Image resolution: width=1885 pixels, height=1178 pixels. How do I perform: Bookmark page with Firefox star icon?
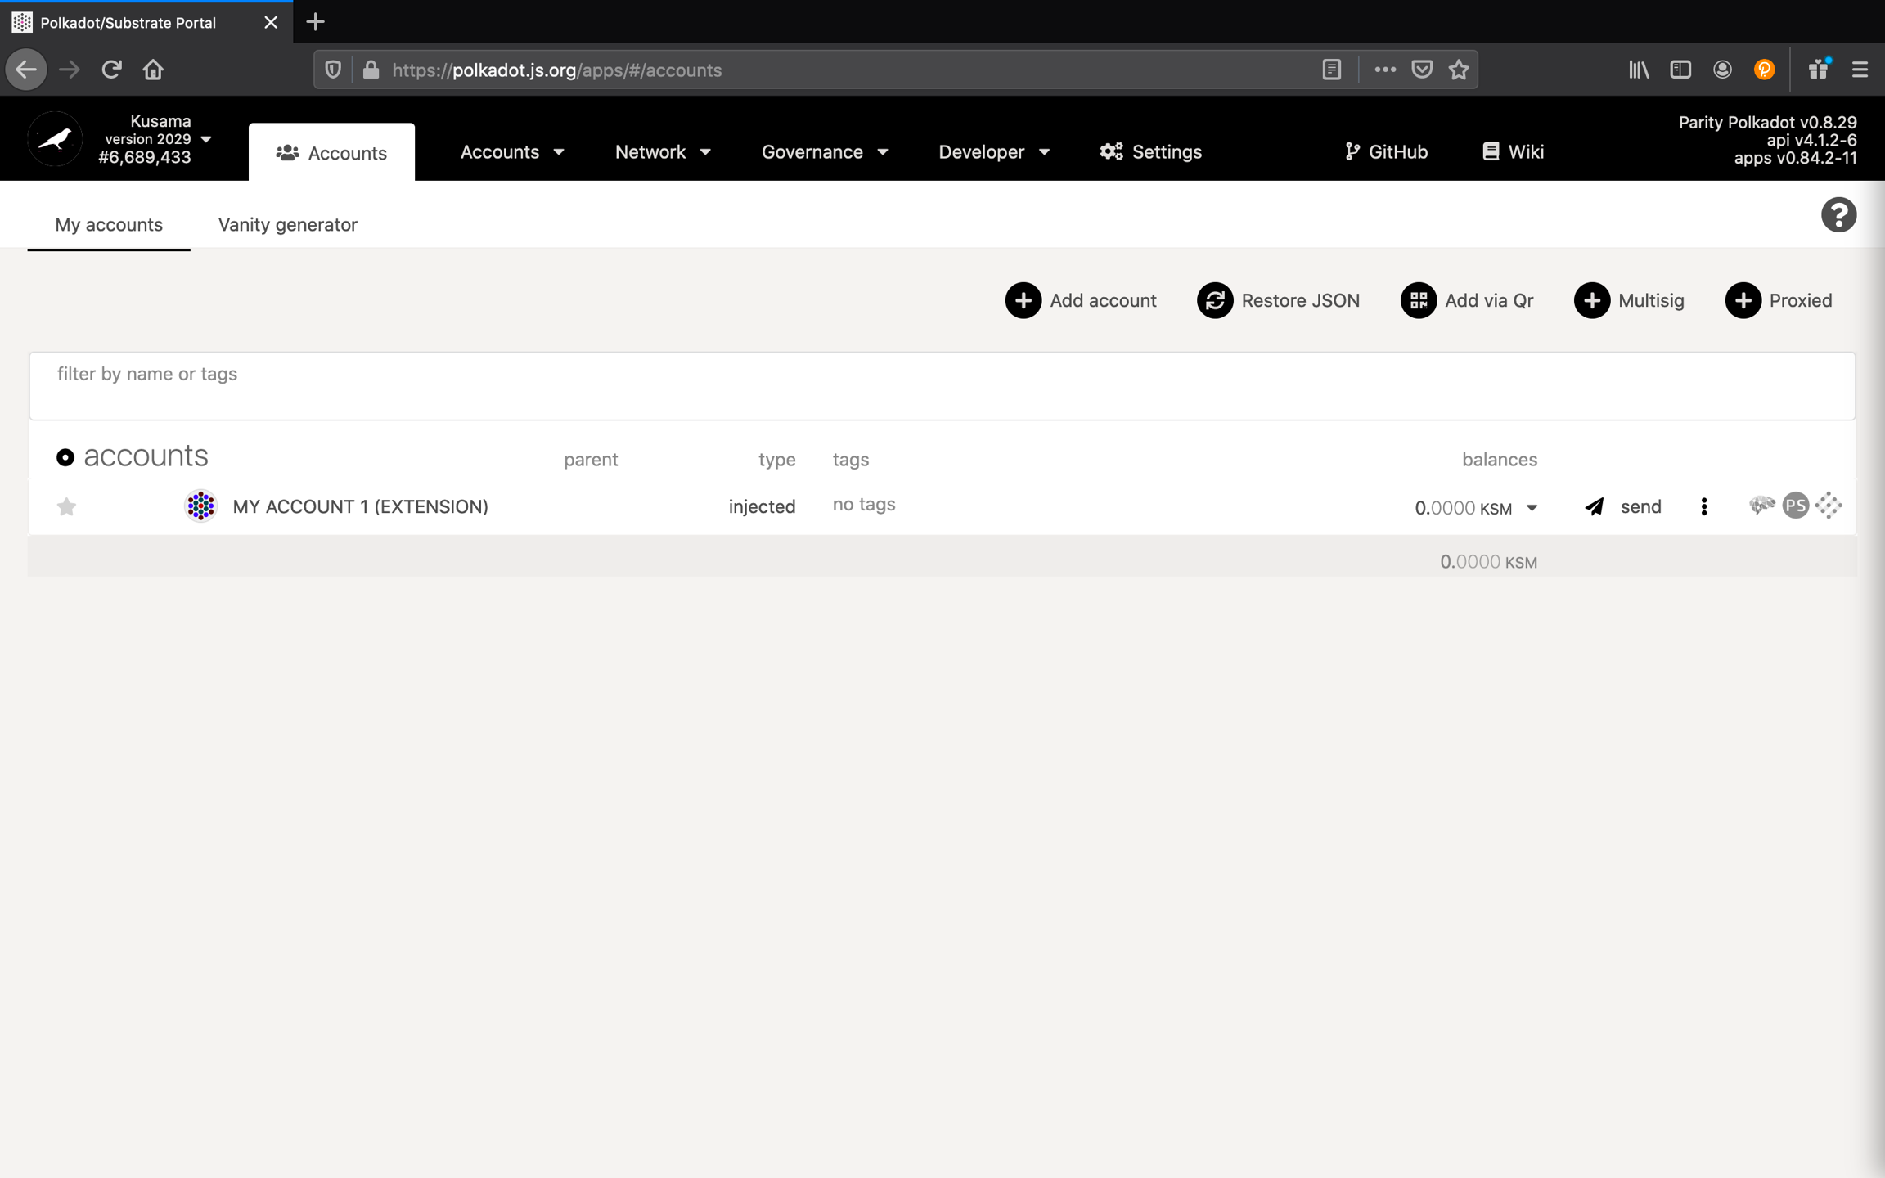(1459, 70)
